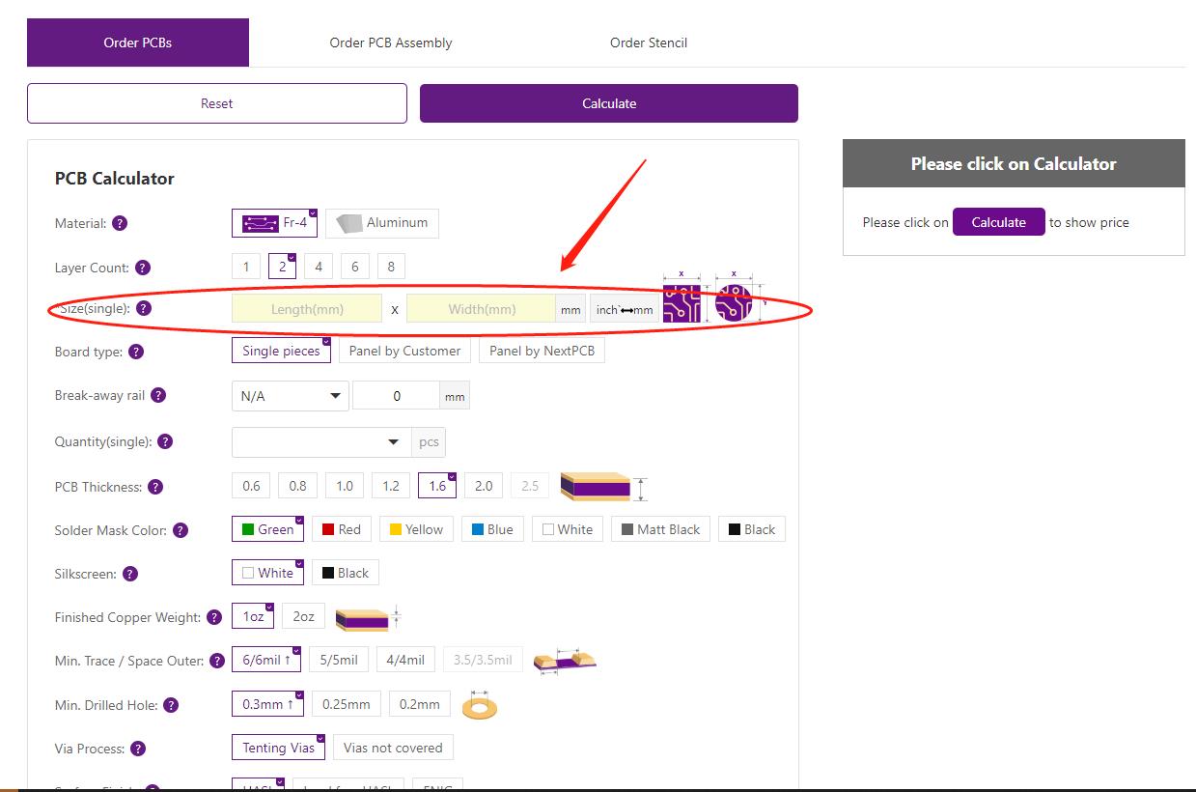This screenshot has height=792, width=1196.
Task: Switch to the Order PCB Assembly tab
Action: tap(391, 42)
